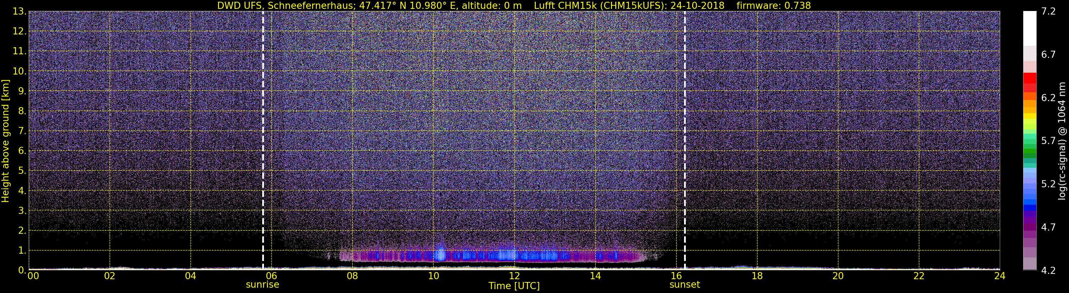Click the "Height above ground [km]" axis label
This screenshot has width=1069, height=293.
tap(5, 141)
